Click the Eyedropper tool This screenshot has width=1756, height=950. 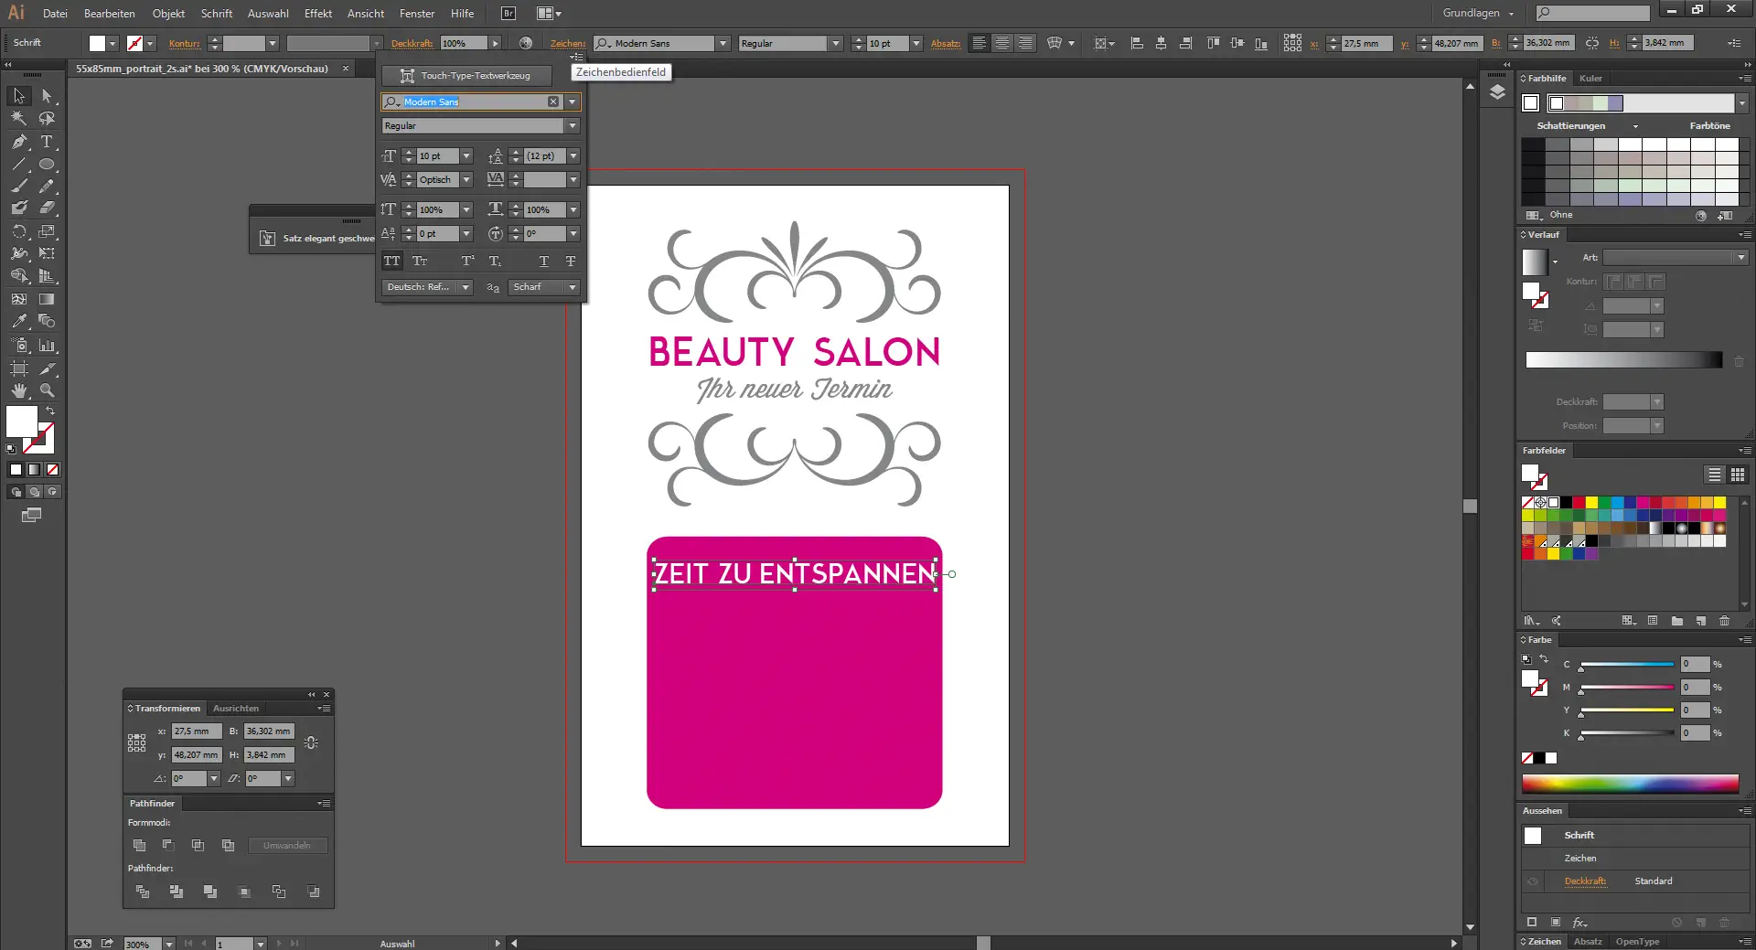19,322
